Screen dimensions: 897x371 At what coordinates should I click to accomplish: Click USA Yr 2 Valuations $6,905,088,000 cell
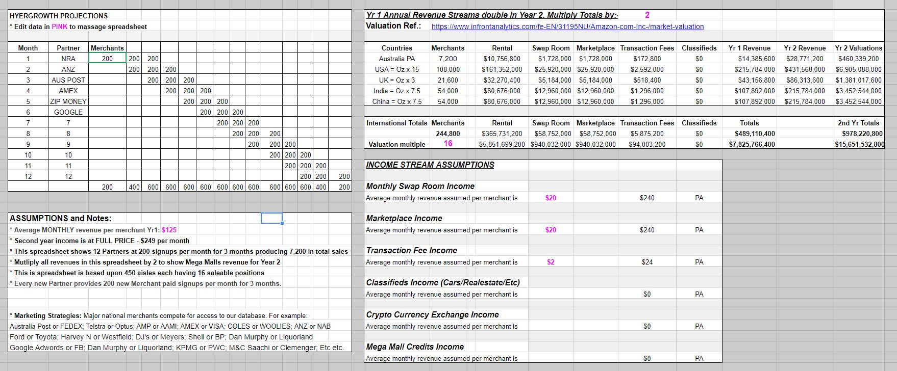[858, 69]
